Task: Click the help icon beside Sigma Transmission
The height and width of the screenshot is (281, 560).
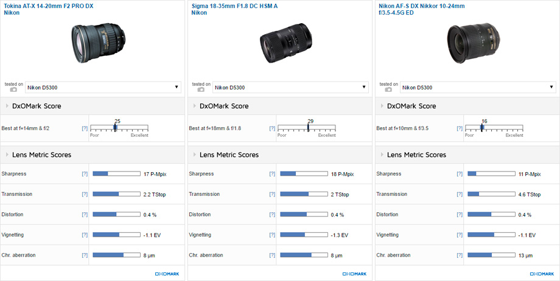Action: click(272, 195)
